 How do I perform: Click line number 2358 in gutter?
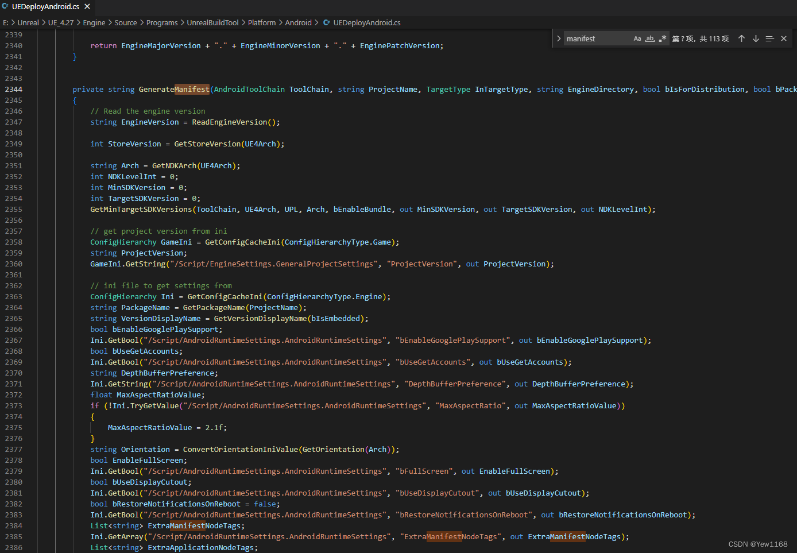pos(14,242)
